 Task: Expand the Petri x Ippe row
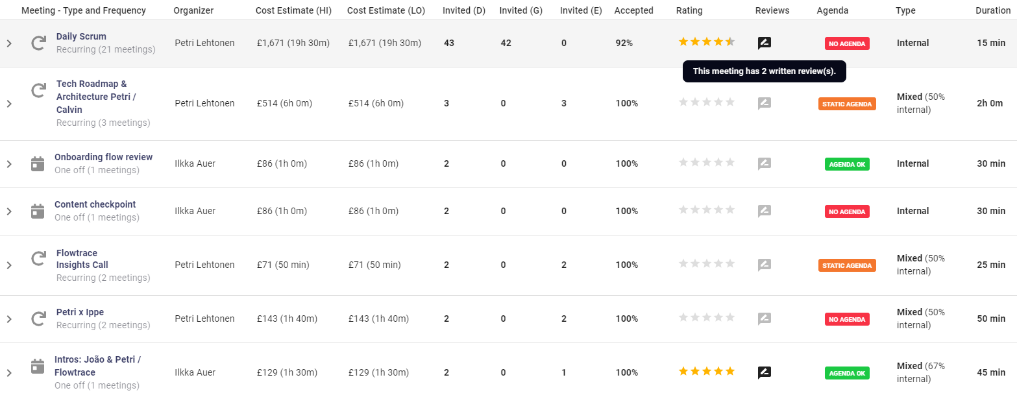pos(9,319)
